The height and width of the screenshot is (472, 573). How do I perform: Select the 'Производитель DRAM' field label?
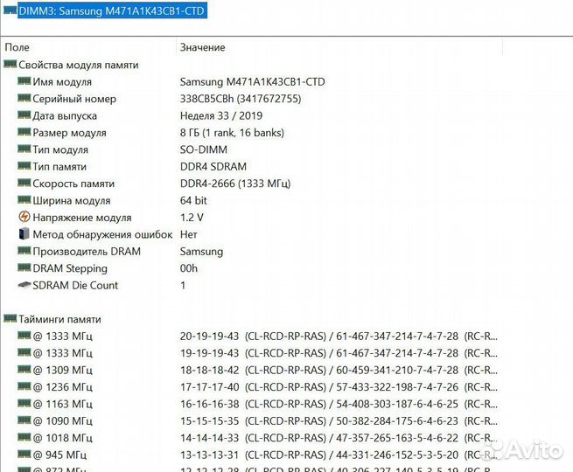tap(87, 252)
